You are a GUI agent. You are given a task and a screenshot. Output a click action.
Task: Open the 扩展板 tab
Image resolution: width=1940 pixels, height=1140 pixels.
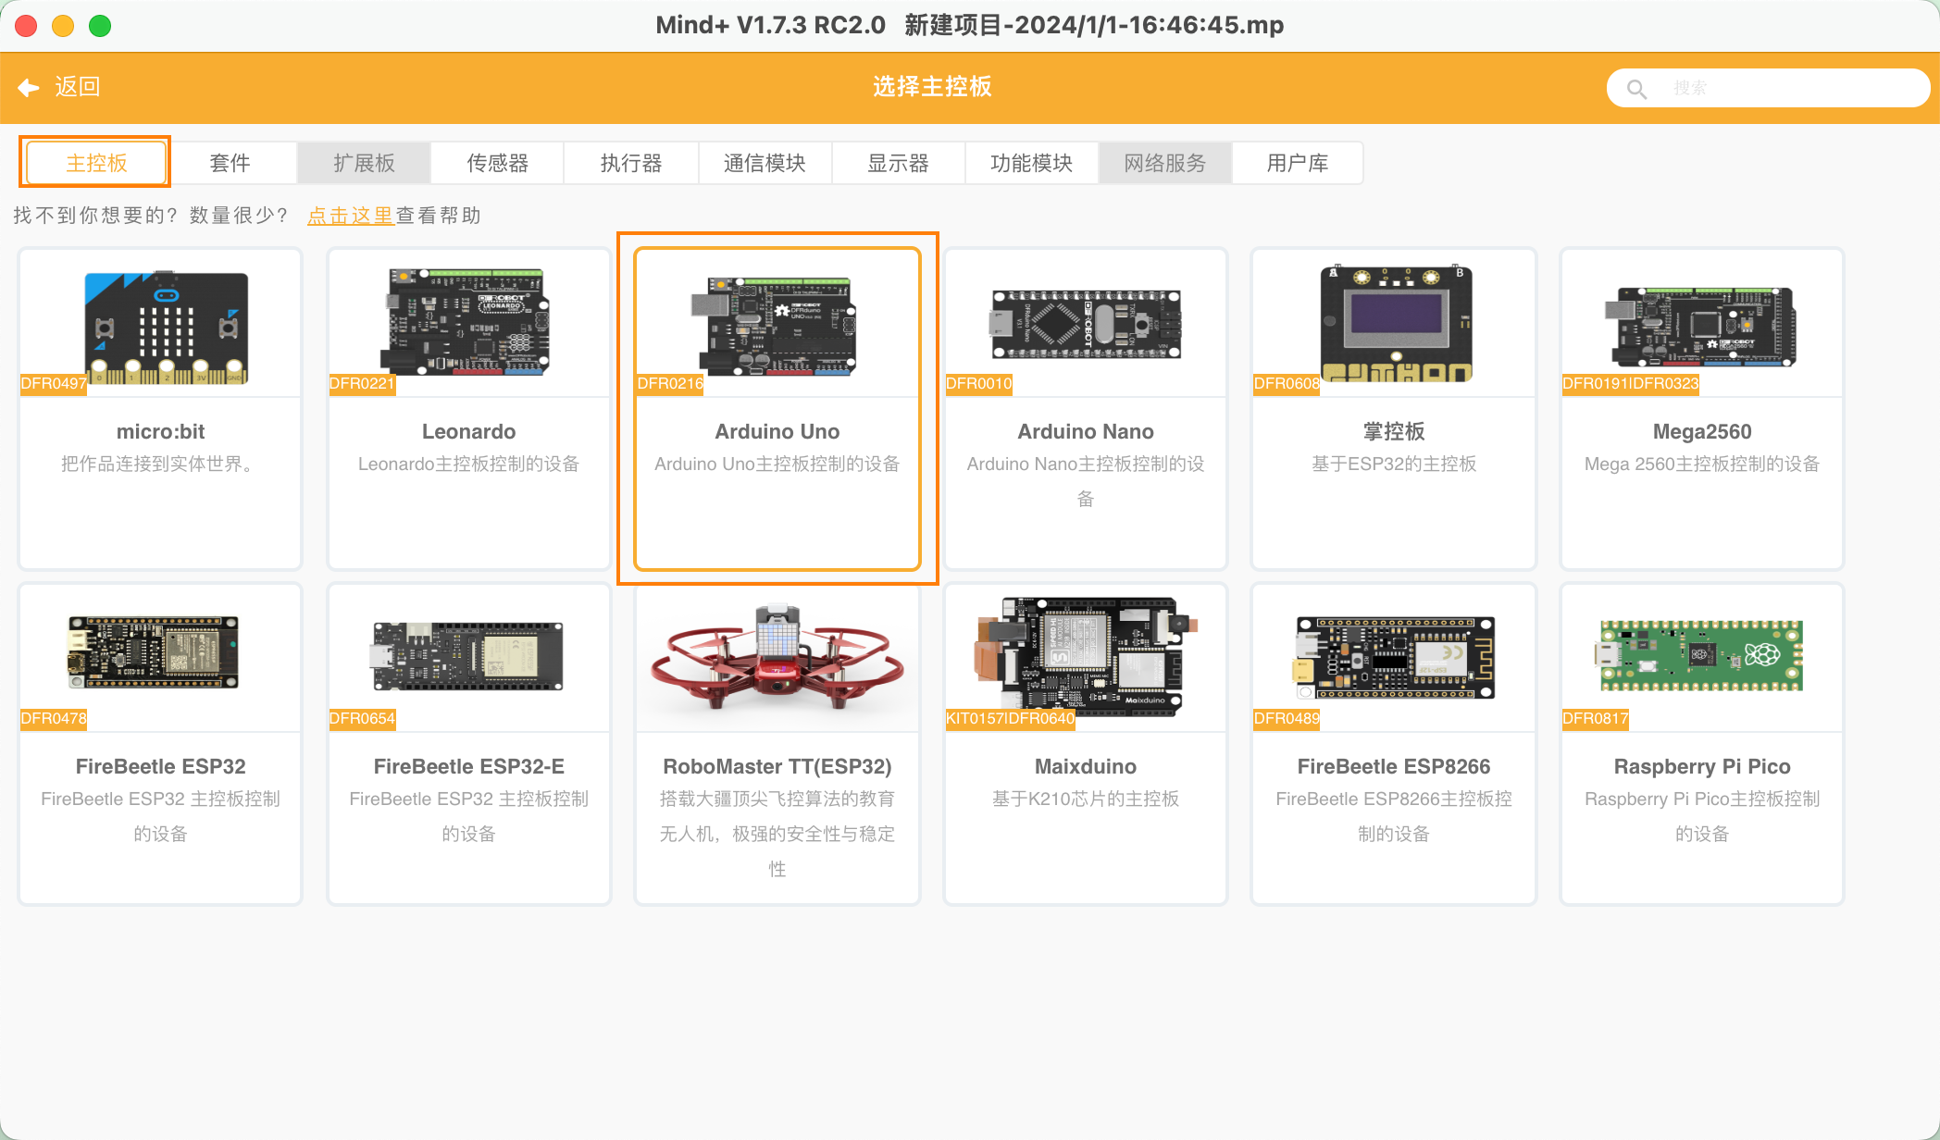(364, 163)
